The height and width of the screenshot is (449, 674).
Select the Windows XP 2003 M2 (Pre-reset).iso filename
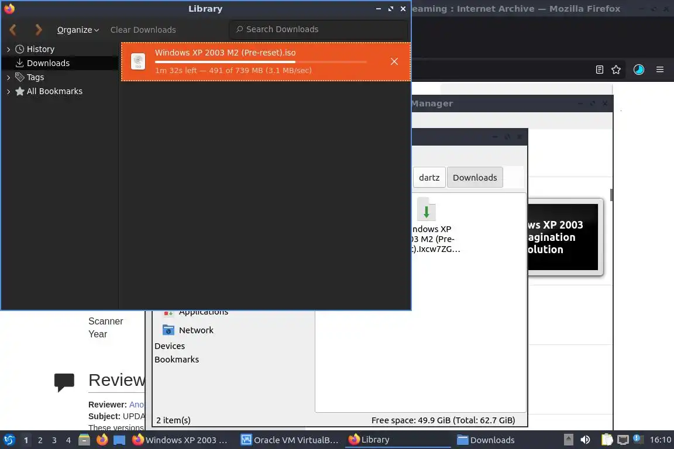coord(225,53)
